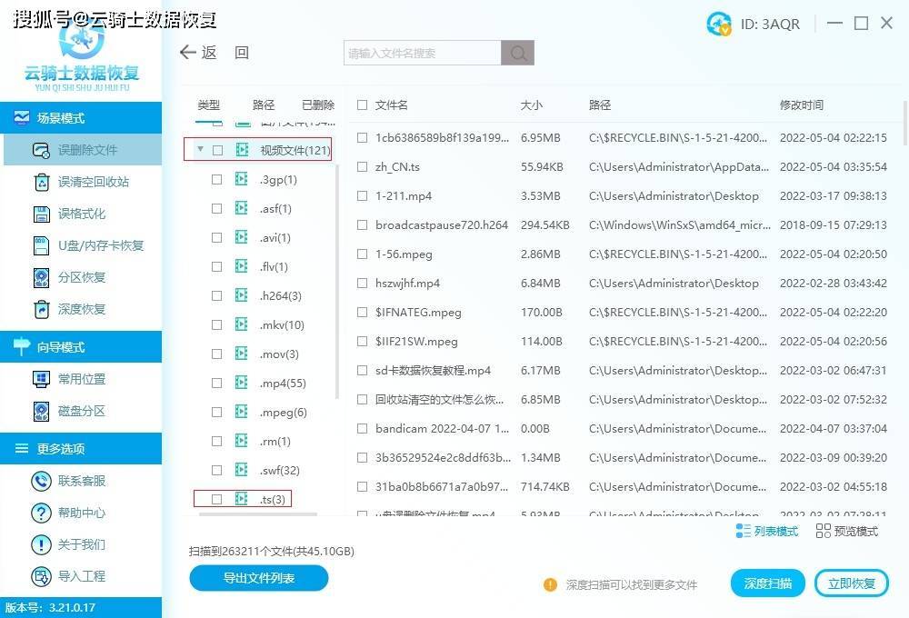The width and height of the screenshot is (909, 618).
Task: Choose the 分区恢复 partition recovery icon
Action: [41, 277]
